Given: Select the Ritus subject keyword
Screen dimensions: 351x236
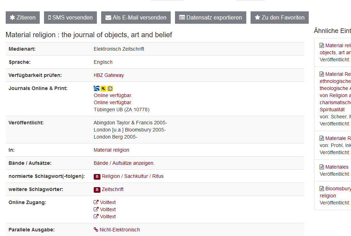Looking at the screenshot, I should coord(158,176).
